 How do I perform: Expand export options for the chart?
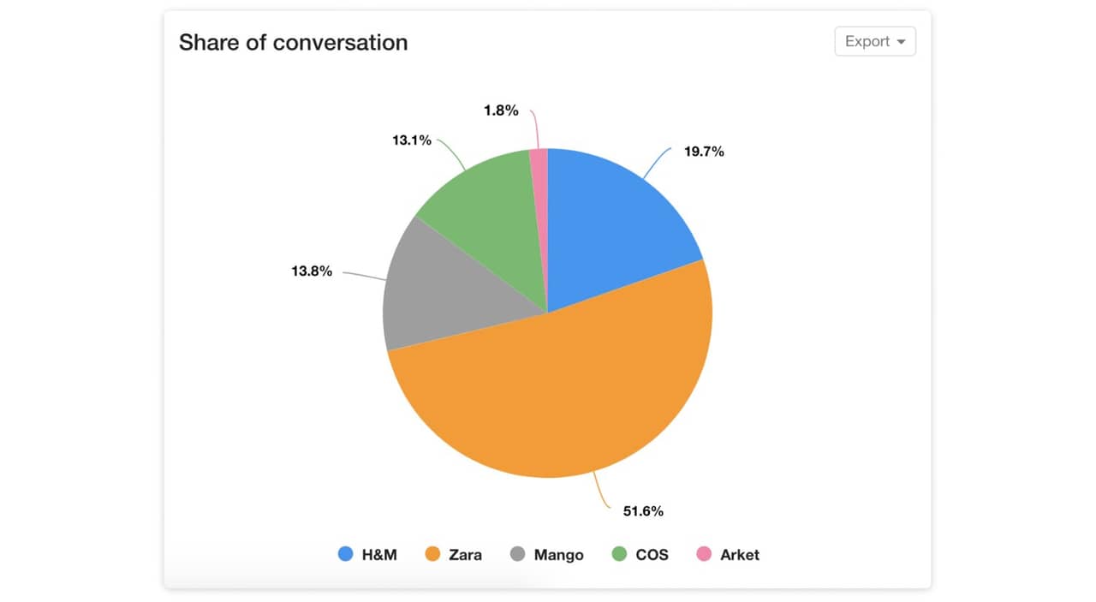(x=874, y=41)
